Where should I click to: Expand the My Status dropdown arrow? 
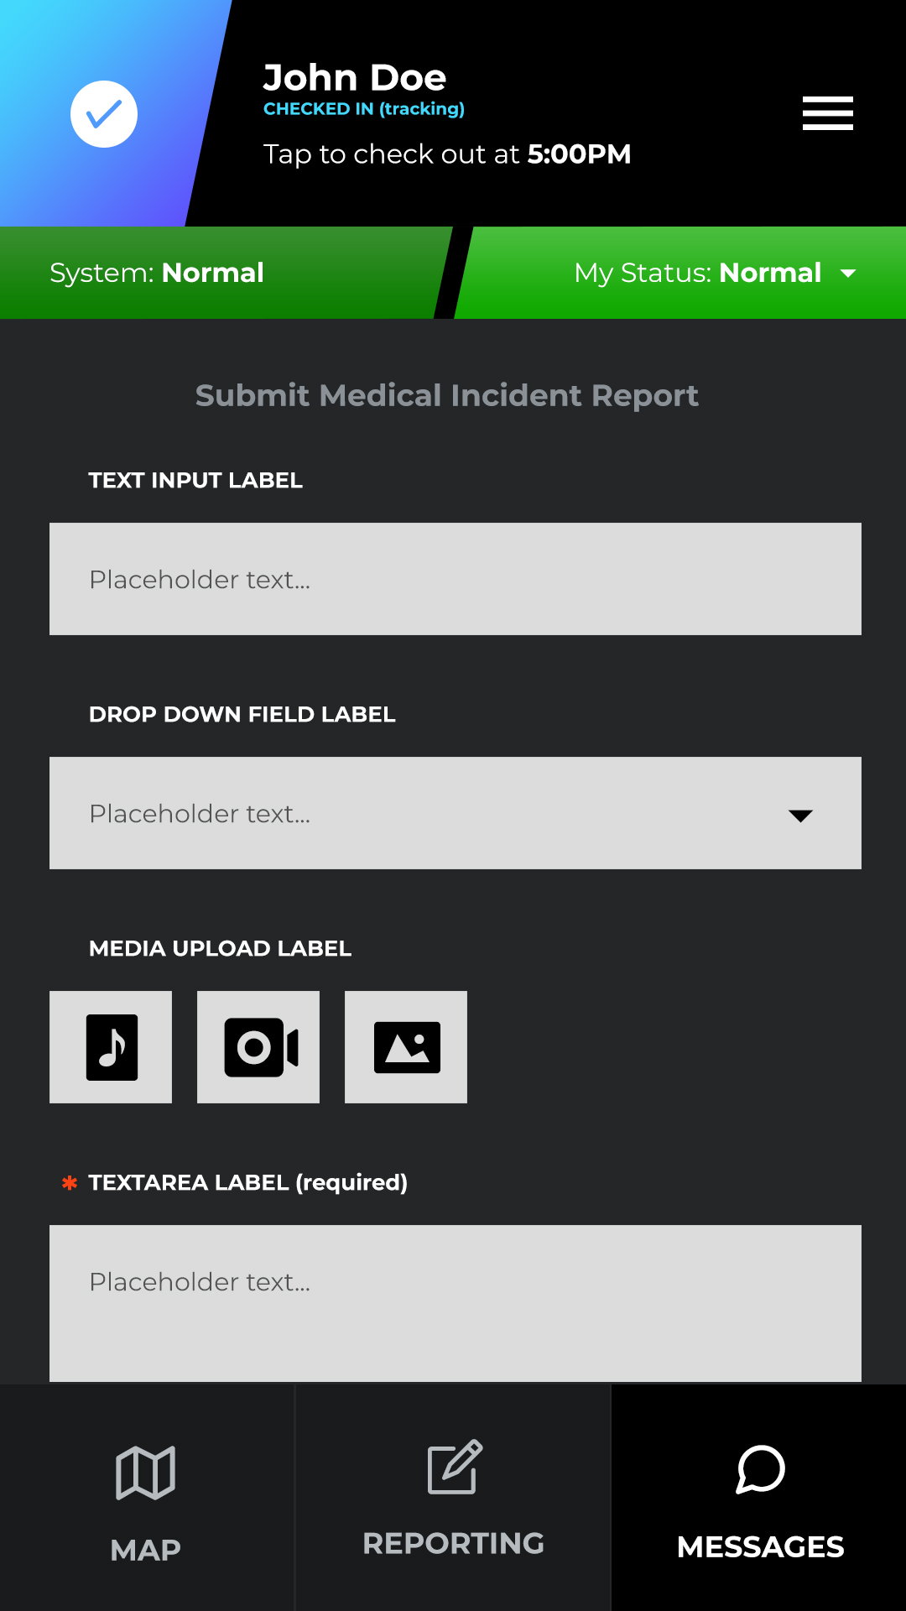pyautogui.click(x=848, y=274)
